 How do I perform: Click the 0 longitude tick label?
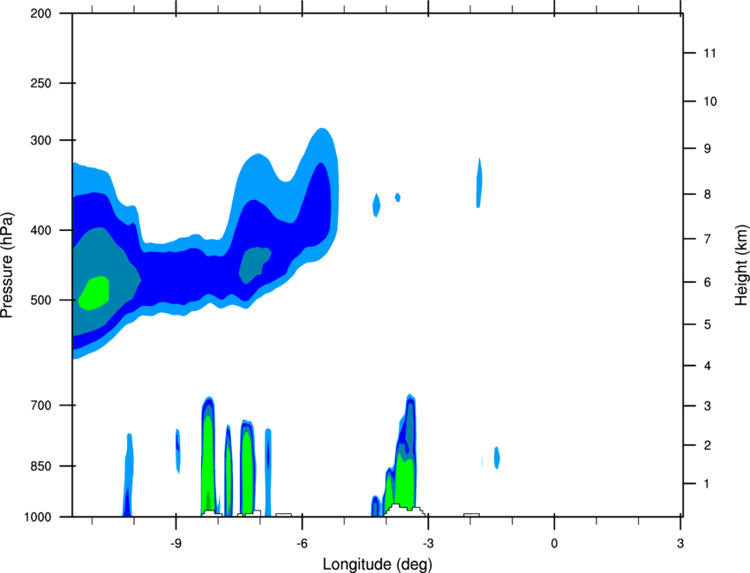(x=554, y=543)
